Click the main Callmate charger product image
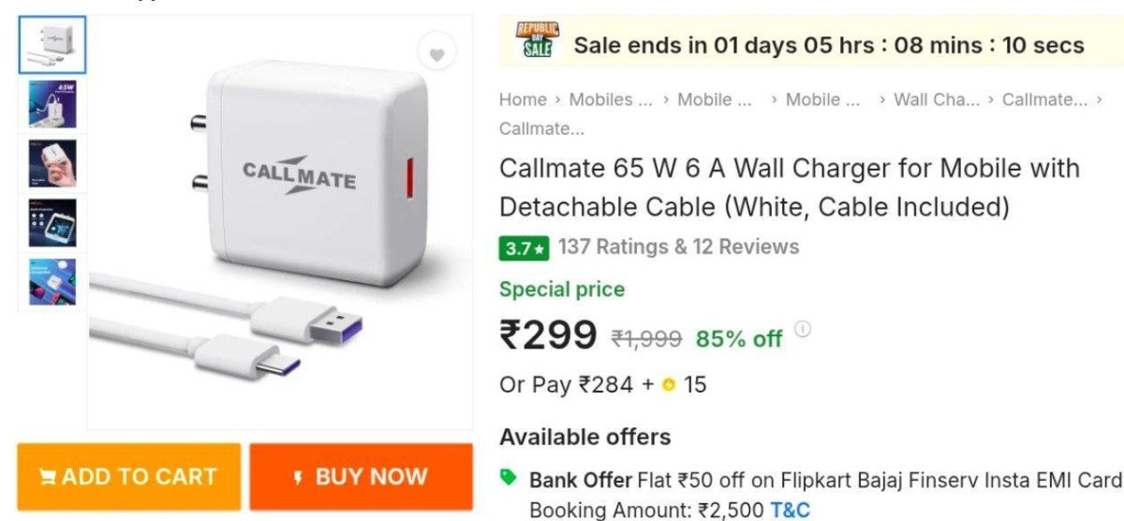This screenshot has width=1124, height=521. pos(281,225)
